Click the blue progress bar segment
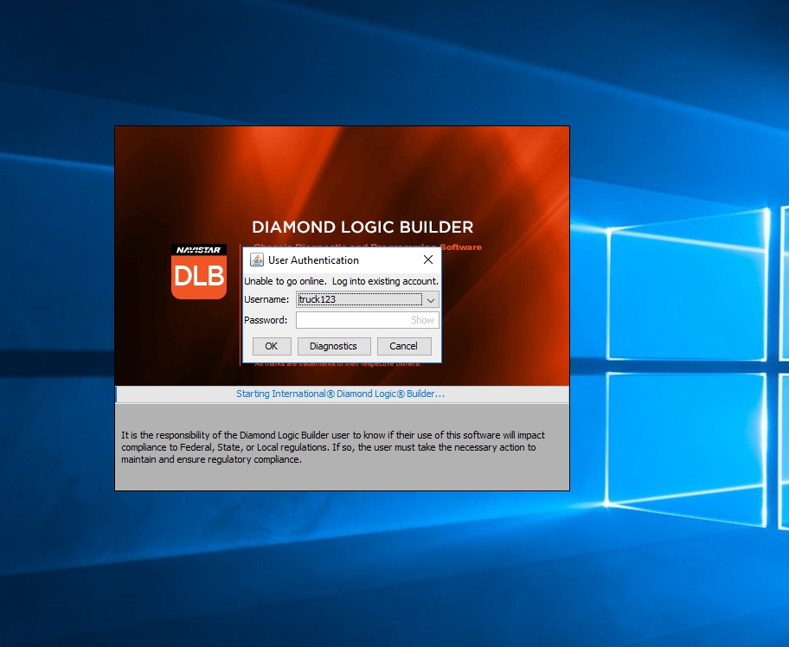This screenshot has width=789, height=647. point(116,394)
